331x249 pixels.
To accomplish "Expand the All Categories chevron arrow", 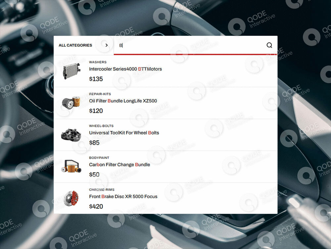I will pyautogui.click(x=106, y=45).
